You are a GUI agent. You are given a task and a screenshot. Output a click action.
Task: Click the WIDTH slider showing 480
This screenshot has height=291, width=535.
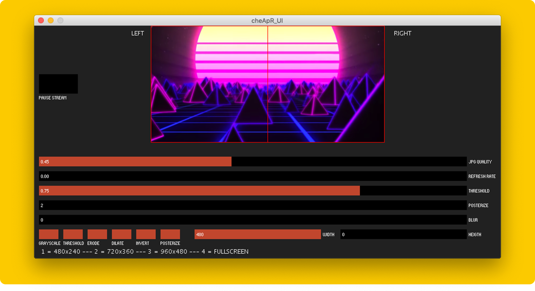(257, 234)
